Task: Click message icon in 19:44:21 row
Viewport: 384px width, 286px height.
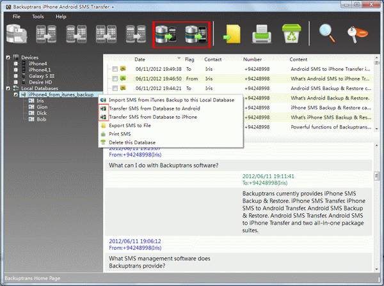Action: click(x=123, y=88)
